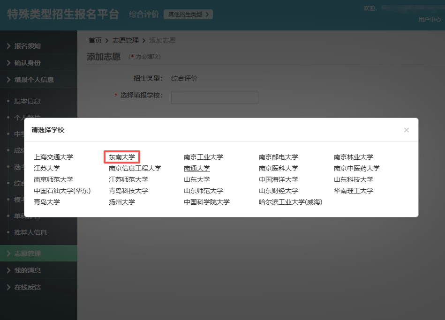Pick 南京中医药大学

pos(357,168)
